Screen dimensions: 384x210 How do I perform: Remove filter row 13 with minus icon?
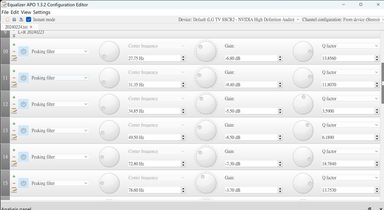coord(14,130)
